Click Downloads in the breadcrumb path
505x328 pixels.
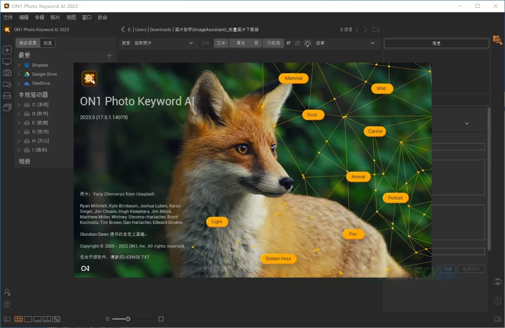click(x=160, y=30)
